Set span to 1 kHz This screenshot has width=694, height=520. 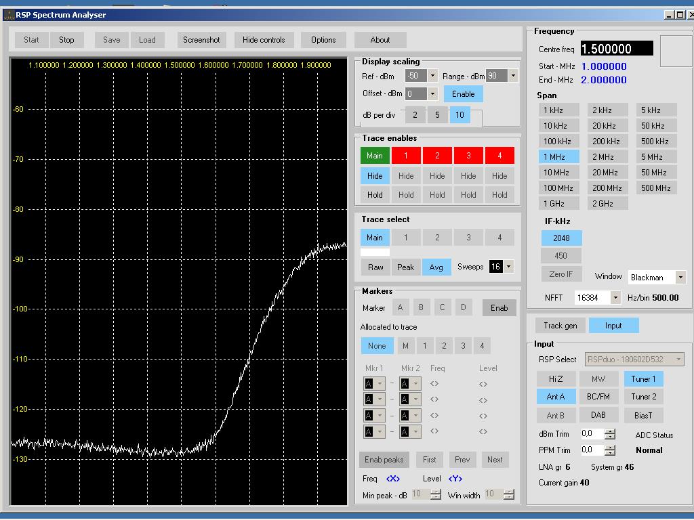tap(558, 110)
